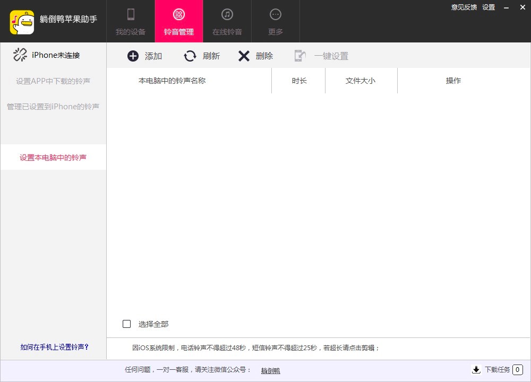Select 管理已设置到iPhone的铃声 in sidebar
This screenshot has height=382, width=531.
pos(53,107)
